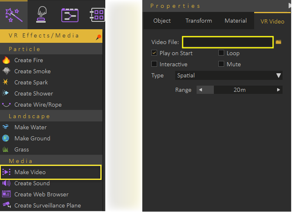The height and width of the screenshot is (212, 292).
Task: Click the Create Surveillance Plane camera icon
Action: (x=6, y=205)
